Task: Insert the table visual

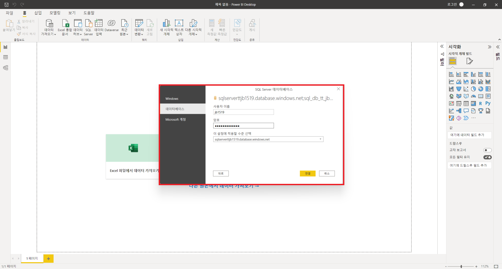Action: (x=466, y=104)
